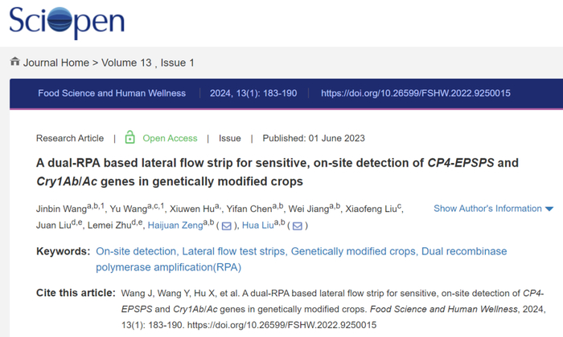563x337 pixels.
Task: Open Food Science and Human Wellness journal link
Action: click(112, 93)
